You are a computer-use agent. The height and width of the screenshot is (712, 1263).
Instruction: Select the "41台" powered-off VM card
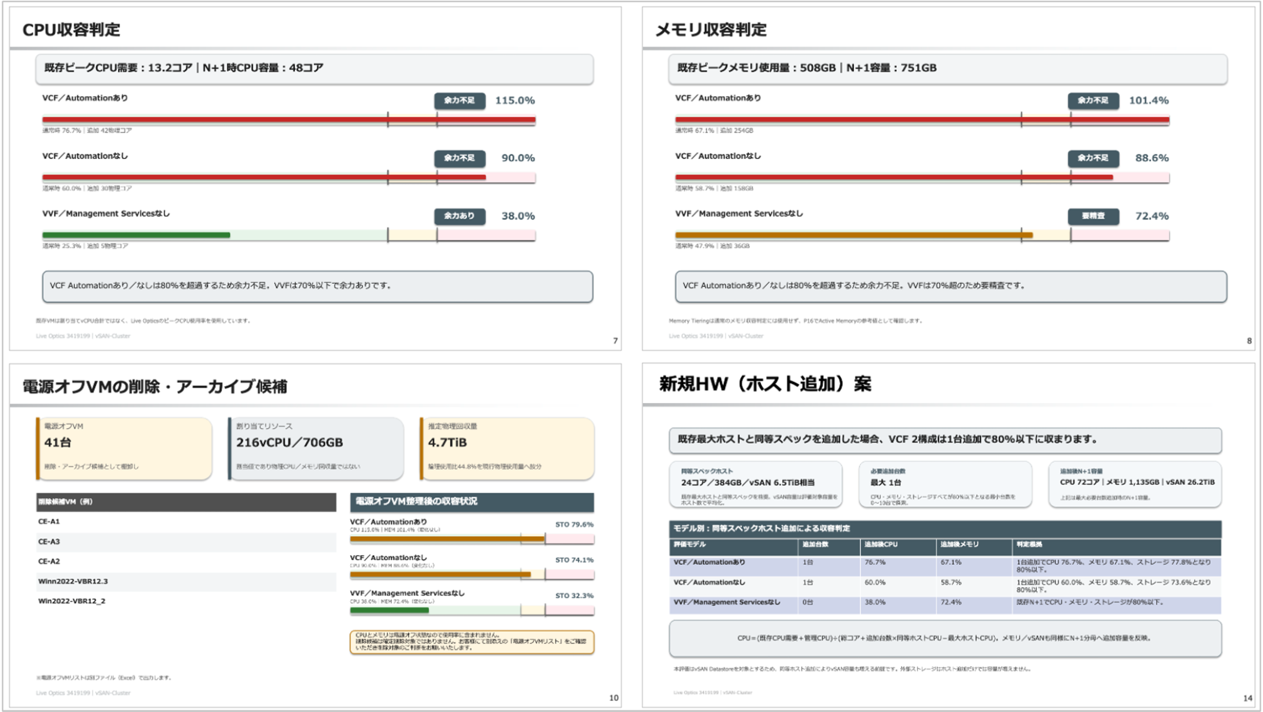[124, 448]
